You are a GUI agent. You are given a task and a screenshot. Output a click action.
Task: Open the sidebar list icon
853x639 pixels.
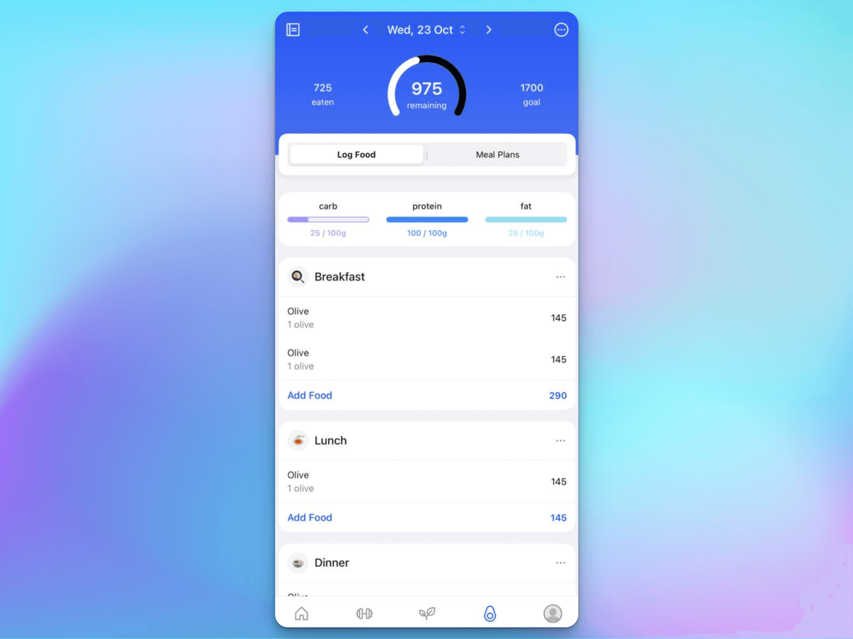[x=293, y=30]
